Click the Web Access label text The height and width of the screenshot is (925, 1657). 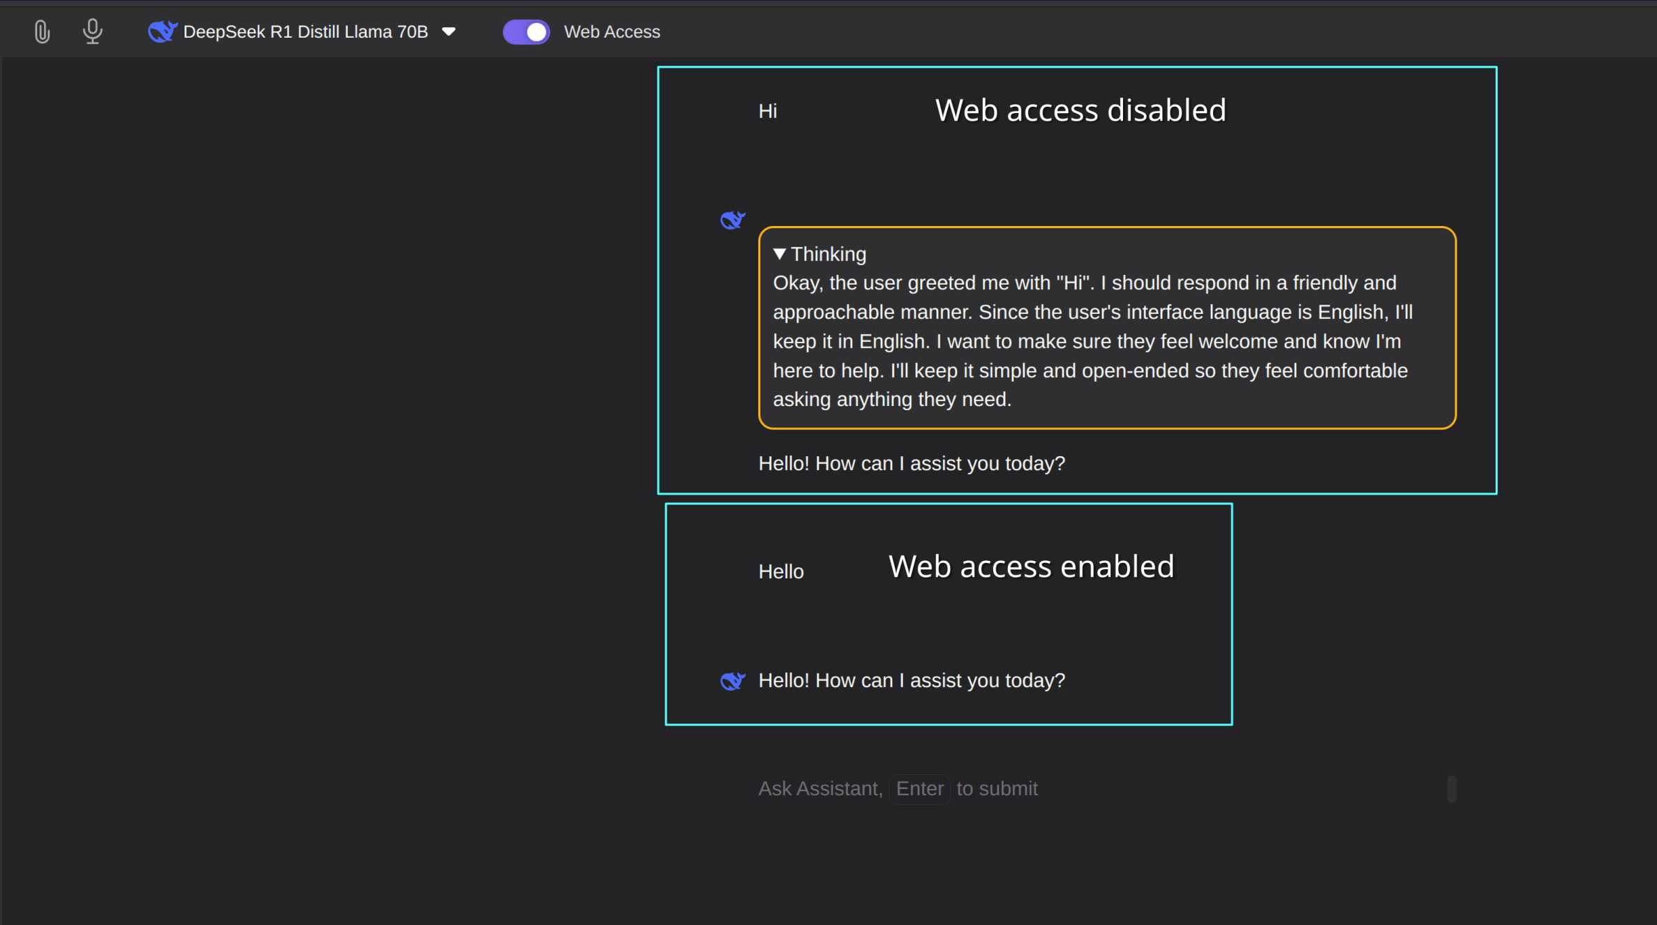tap(611, 32)
